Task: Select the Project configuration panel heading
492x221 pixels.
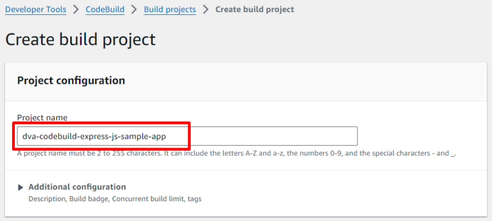Action: tap(71, 80)
